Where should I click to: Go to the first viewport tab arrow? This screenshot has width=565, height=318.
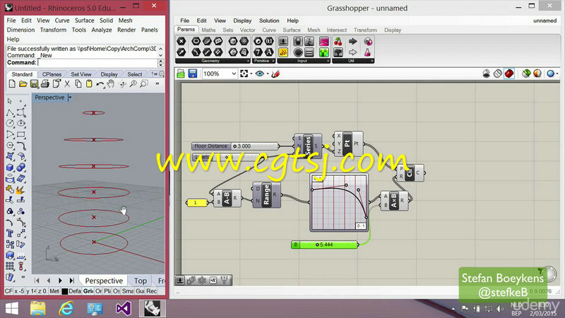[37, 280]
